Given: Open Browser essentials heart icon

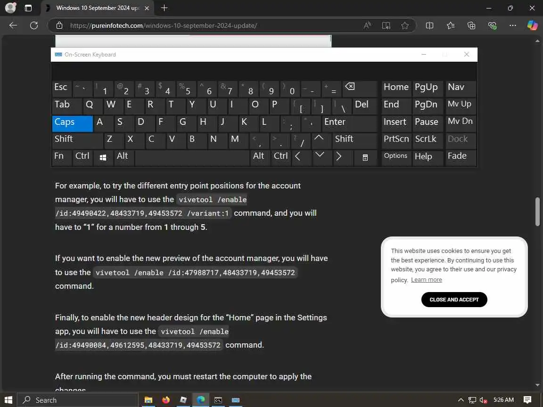Looking at the screenshot, I should coord(492,25).
